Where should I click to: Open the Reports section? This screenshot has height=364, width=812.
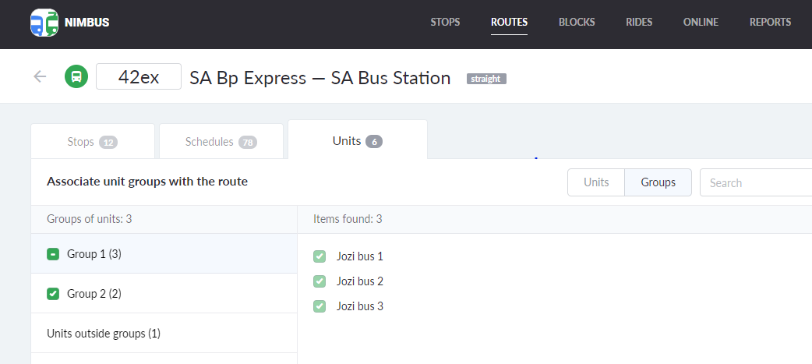[x=770, y=22]
